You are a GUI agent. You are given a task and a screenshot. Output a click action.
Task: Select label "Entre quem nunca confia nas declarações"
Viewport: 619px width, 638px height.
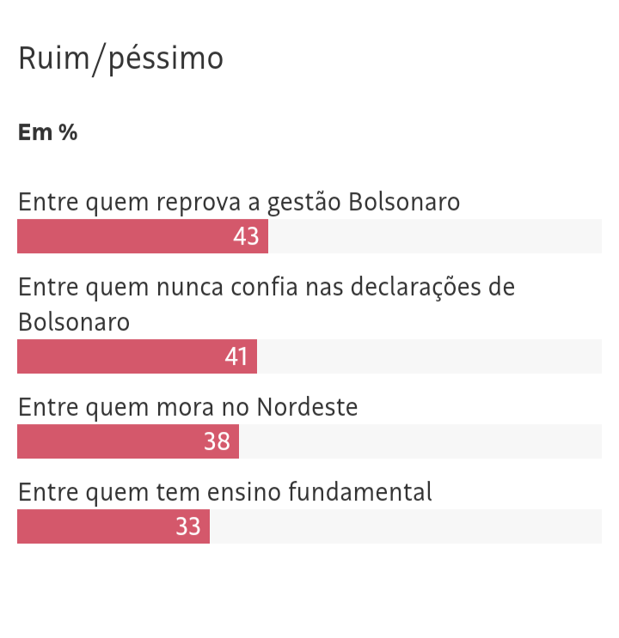point(267,287)
